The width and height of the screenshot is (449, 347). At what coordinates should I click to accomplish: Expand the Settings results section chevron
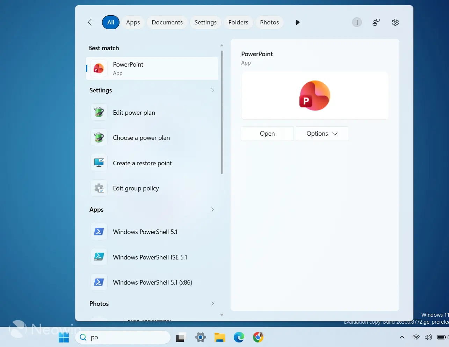(x=212, y=90)
